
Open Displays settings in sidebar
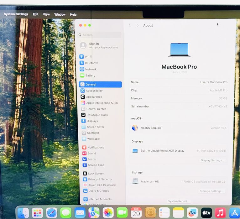(90, 121)
